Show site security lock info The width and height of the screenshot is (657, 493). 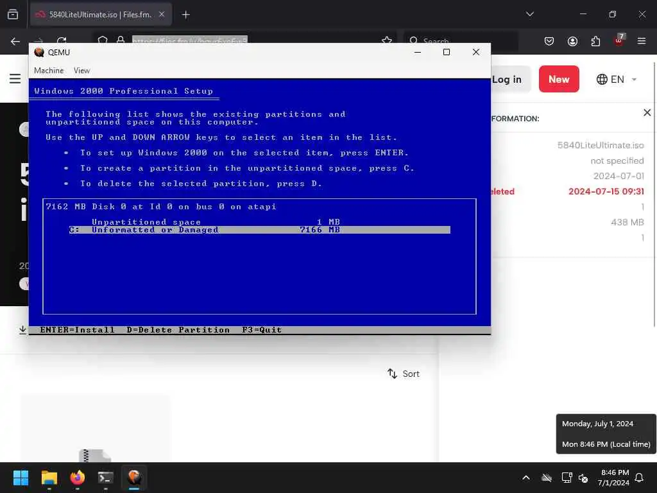pyautogui.click(x=121, y=40)
